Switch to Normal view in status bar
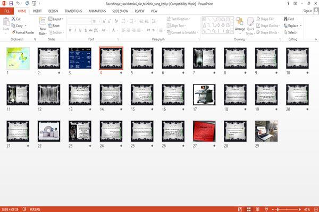Viewport: 319px width, 212px height. coord(240,209)
